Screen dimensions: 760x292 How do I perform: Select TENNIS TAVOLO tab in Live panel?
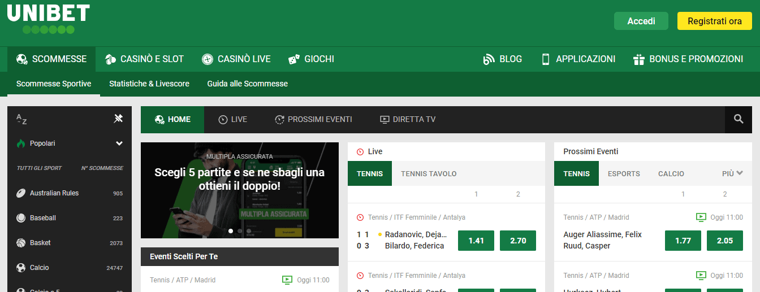click(x=429, y=173)
